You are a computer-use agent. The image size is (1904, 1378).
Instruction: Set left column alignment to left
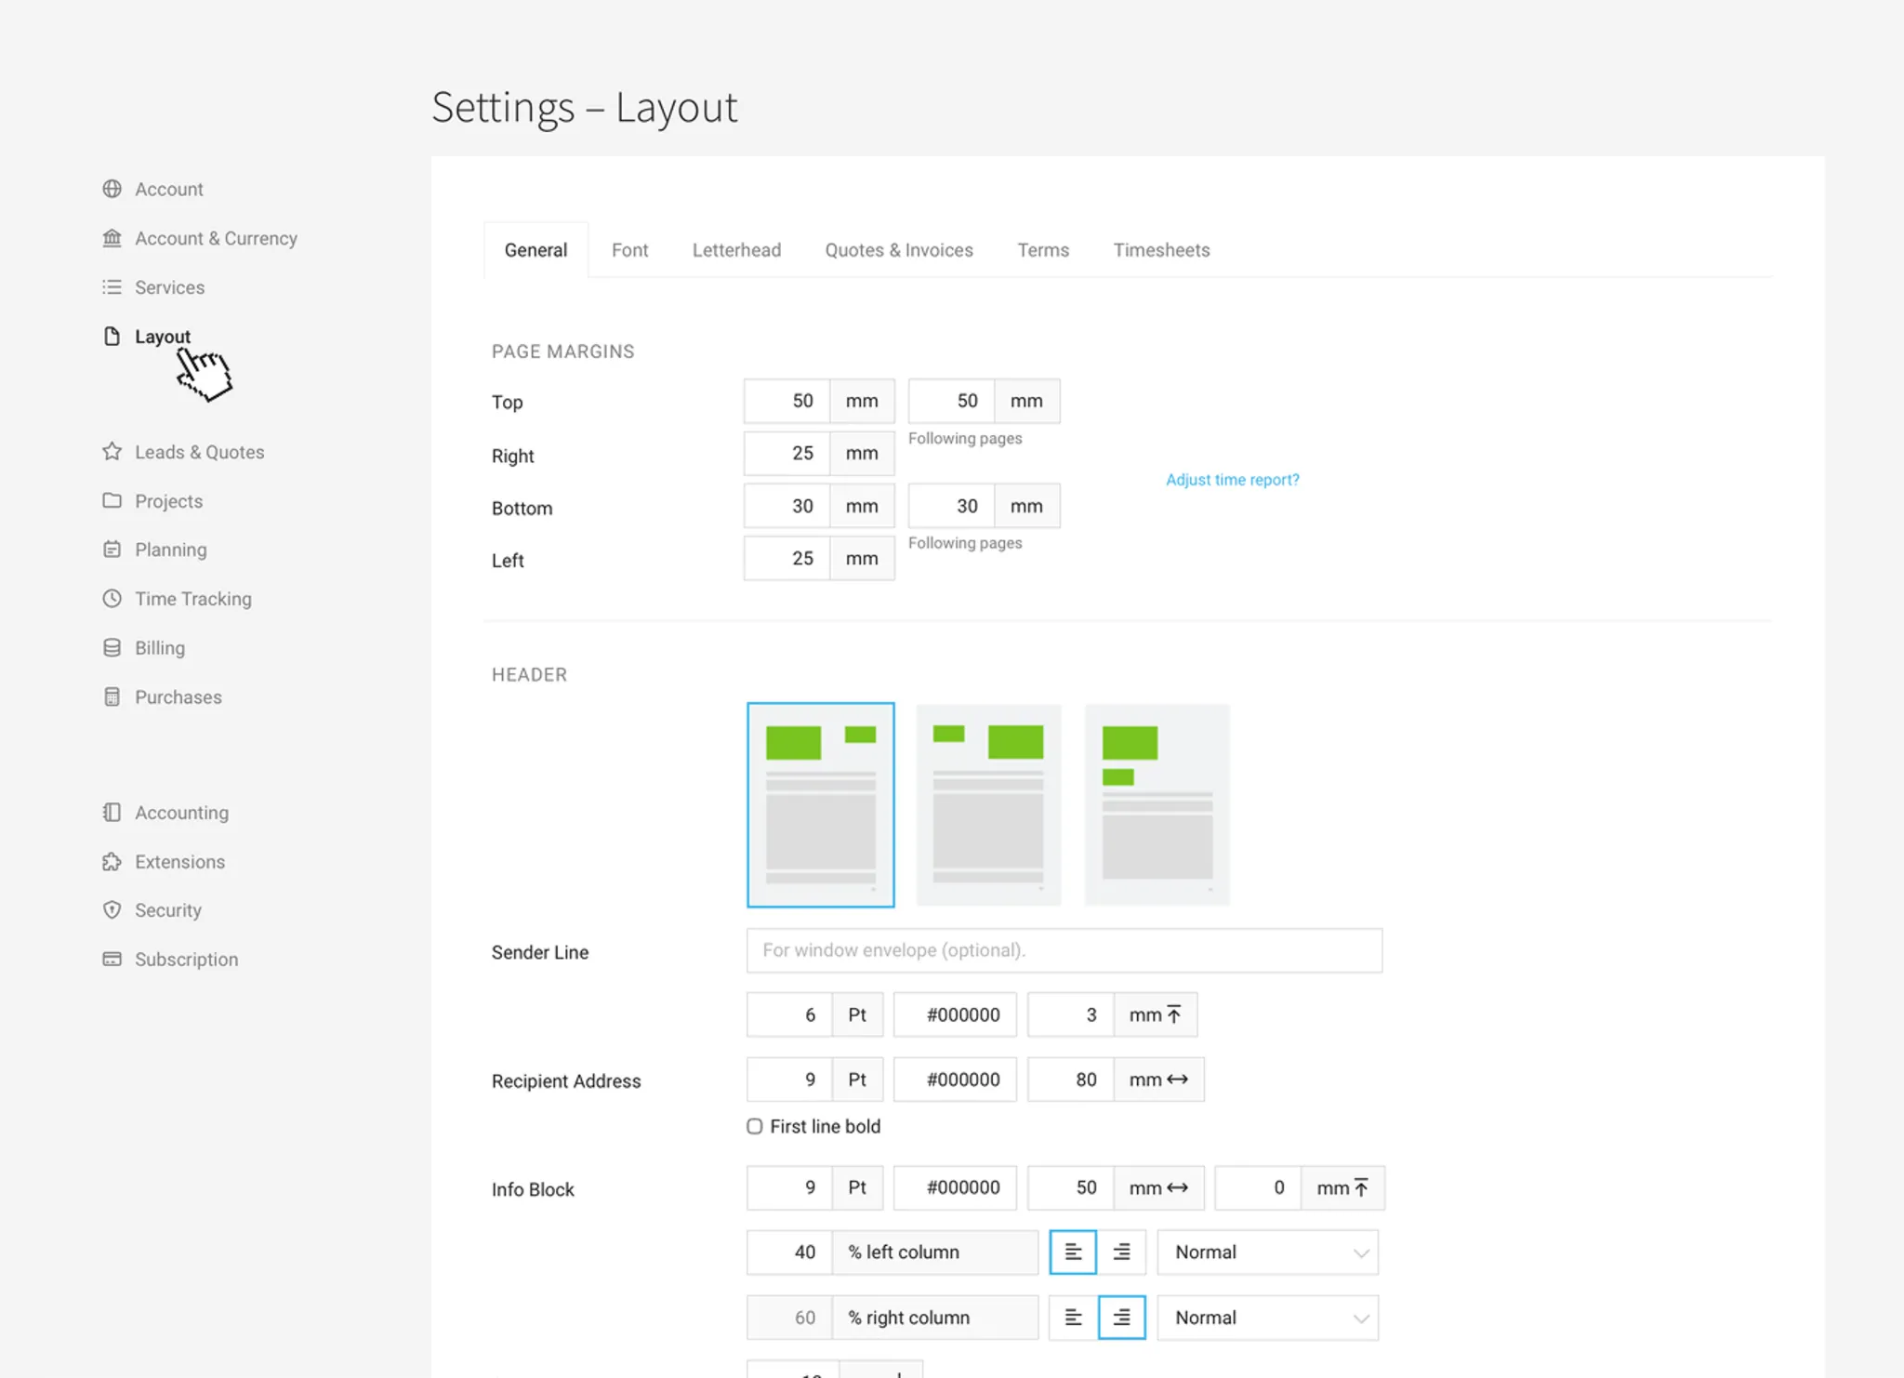(x=1073, y=1252)
